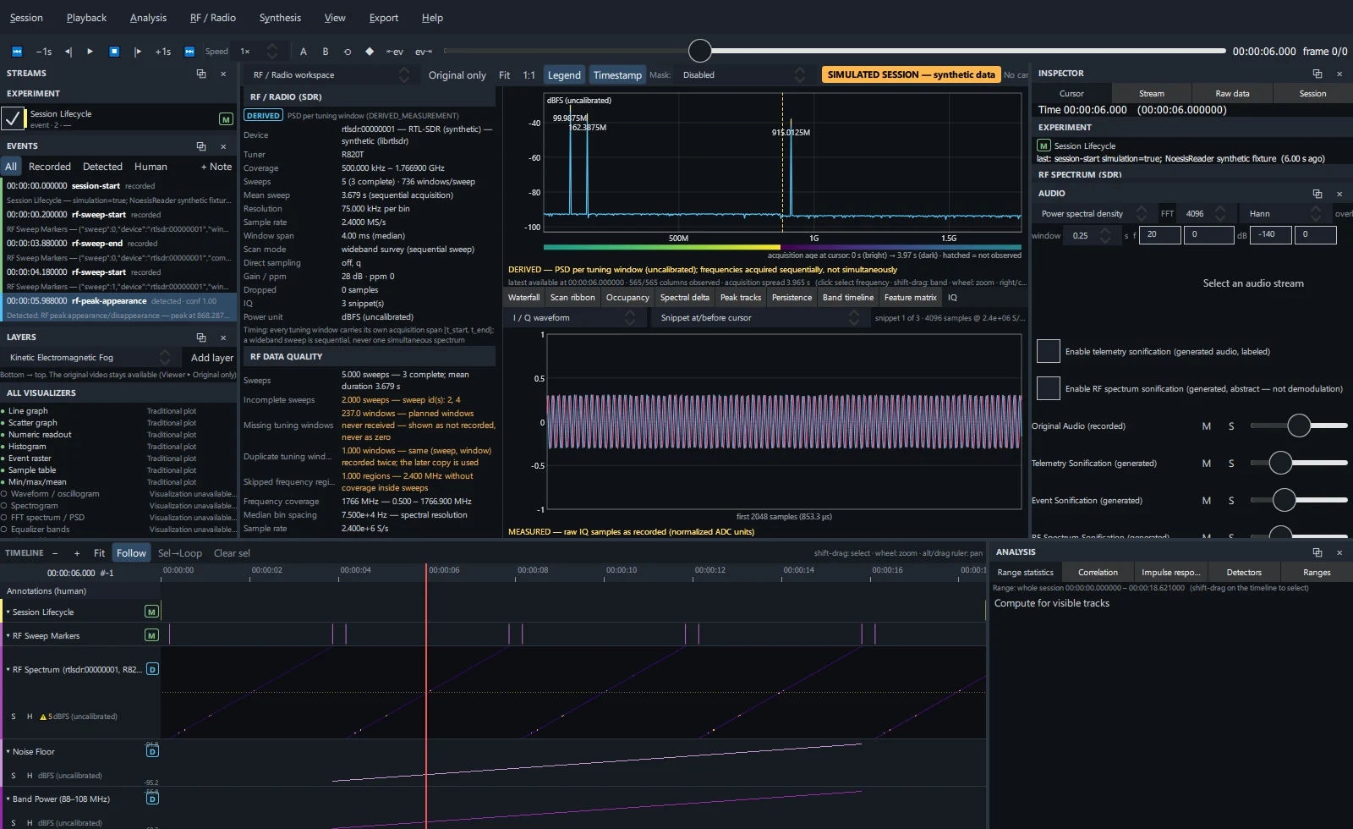Viewport: 1353px width, 829px height.
Task: Click the main playback position scrubber handle
Action: click(700, 51)
